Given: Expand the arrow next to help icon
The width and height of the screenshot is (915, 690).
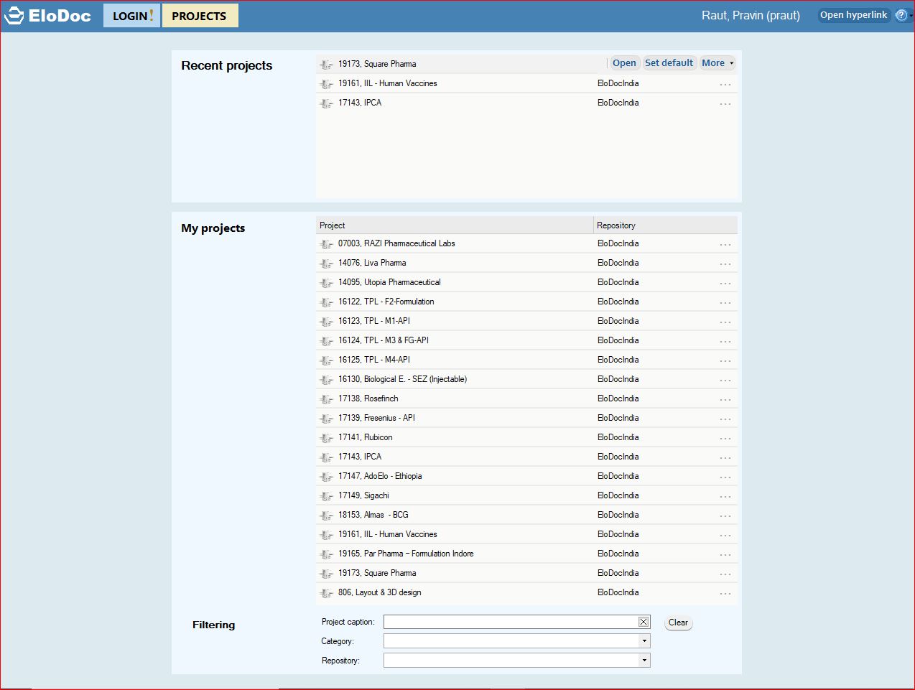Looking at the screenshot, I should [x=911, y=16].
